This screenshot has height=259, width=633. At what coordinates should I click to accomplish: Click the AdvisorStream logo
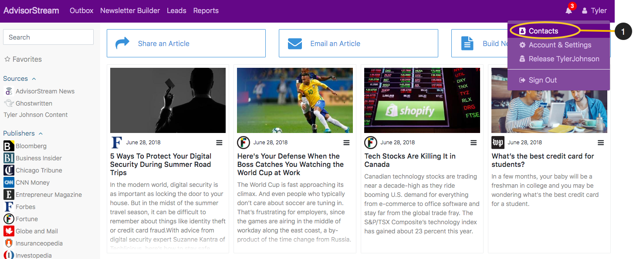31,10
